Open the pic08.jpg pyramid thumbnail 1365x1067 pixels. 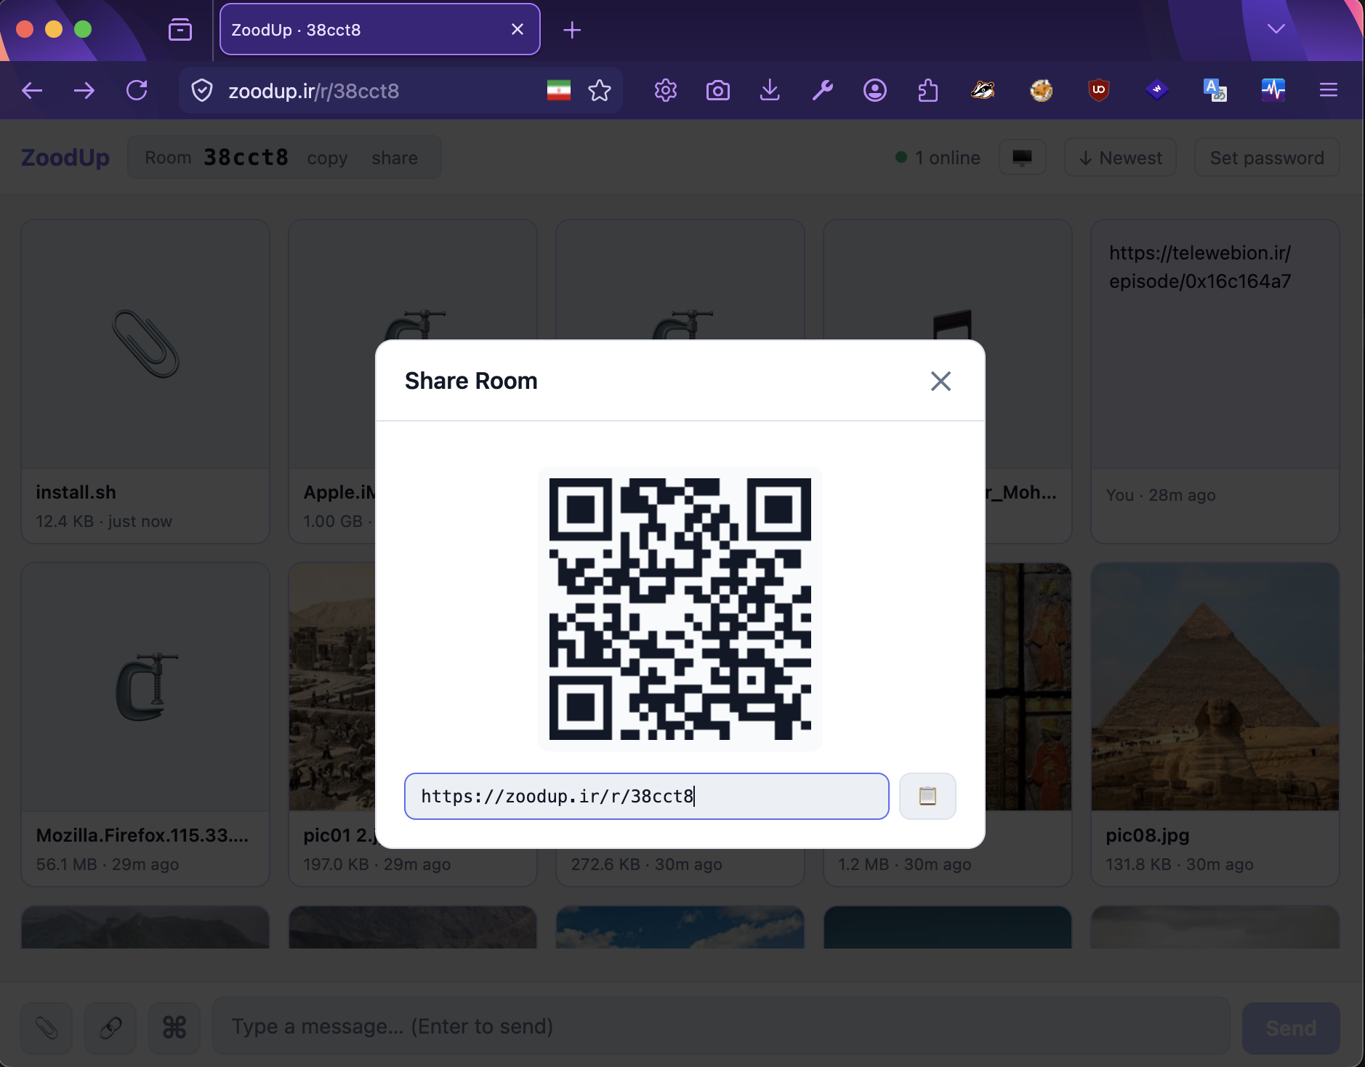(1215, 687)
